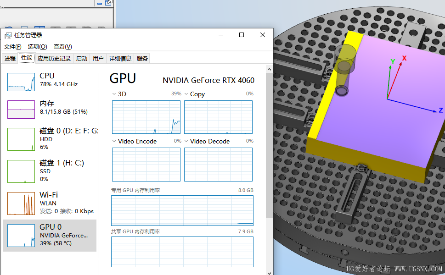Screen dimensions: 445x275
Task: Click the yellow side face of workpiece
Action: coord(366,159)
